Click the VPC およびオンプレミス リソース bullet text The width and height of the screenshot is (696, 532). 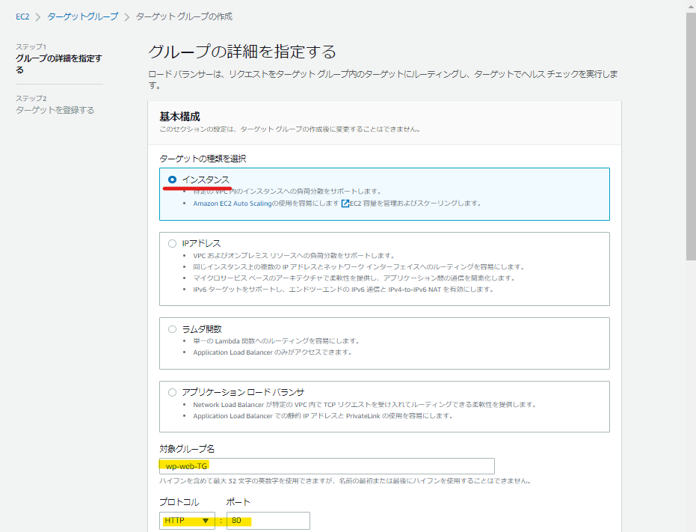[294, 256]
